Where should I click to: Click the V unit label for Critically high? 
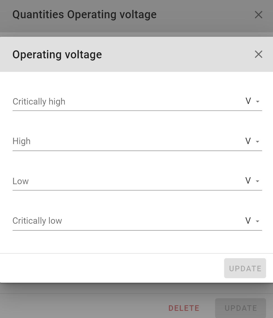[x=248, y=101]
